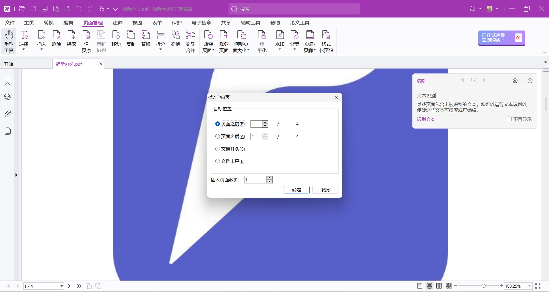Select 页面之后(A) radio button

click(218, 136)
